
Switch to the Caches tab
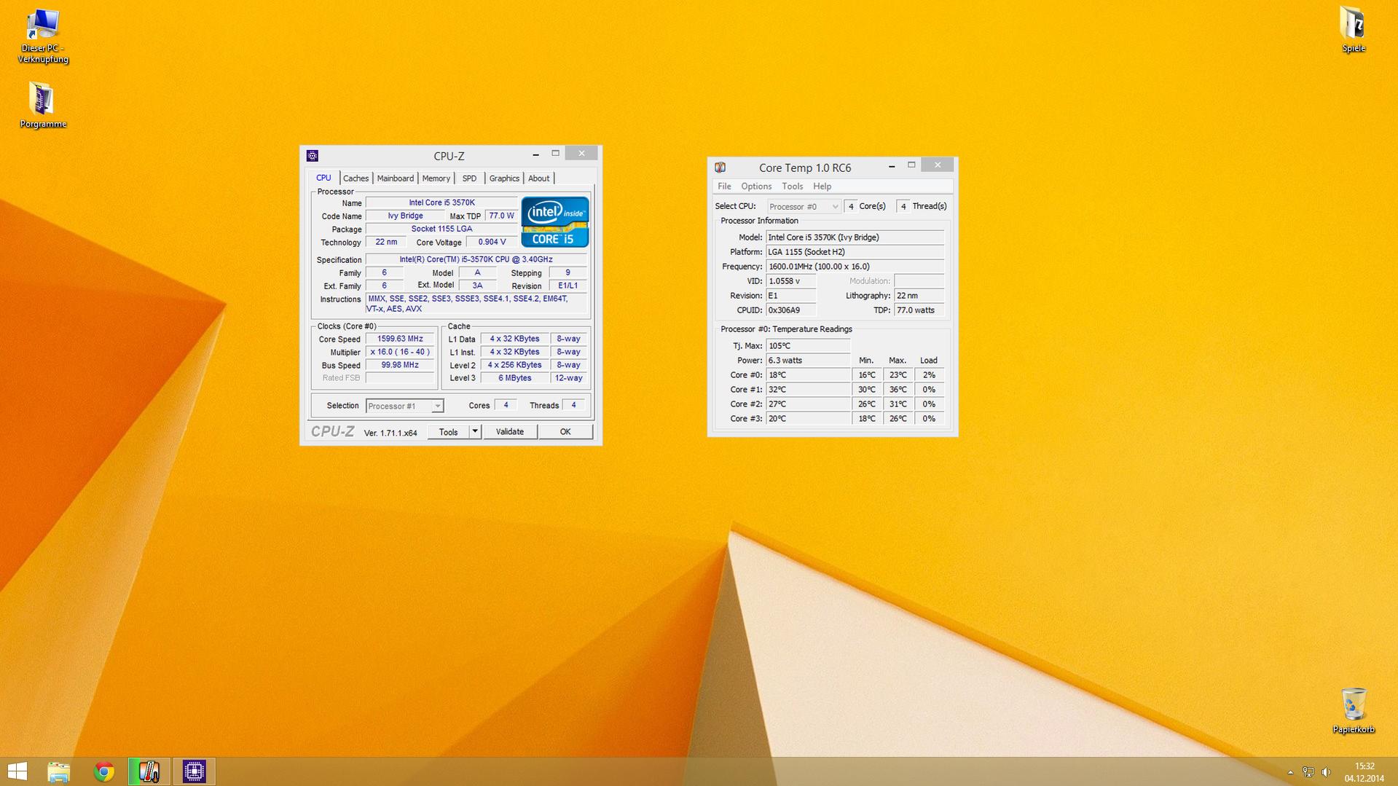[x=356, y=178]
